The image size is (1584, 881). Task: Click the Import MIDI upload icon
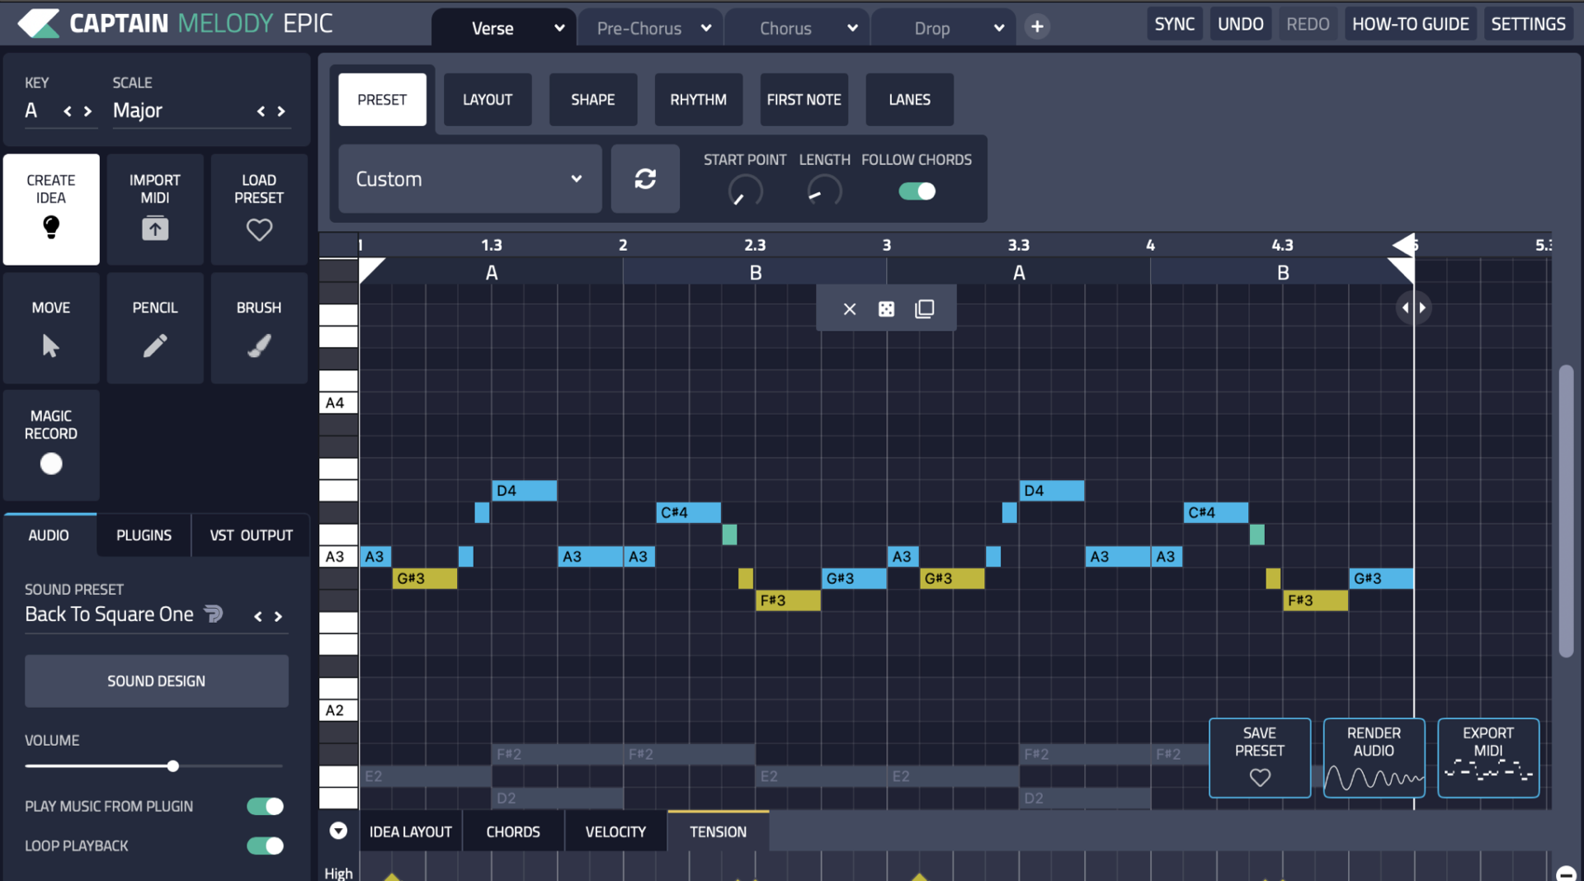155,228
